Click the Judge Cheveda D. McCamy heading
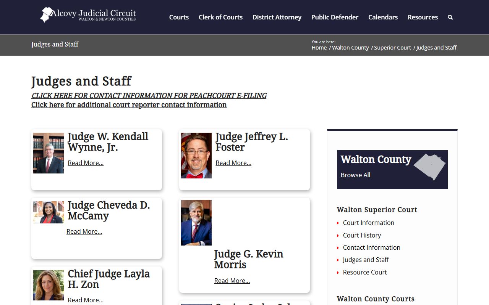Image resolution: width=489 pixels, height=305 pixels. (109, 210)
